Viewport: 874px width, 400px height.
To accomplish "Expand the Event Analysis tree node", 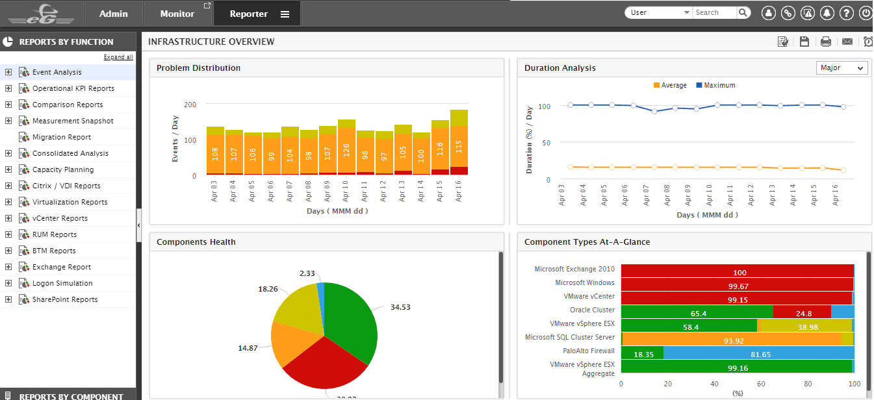I will click(x=8, y=72).
